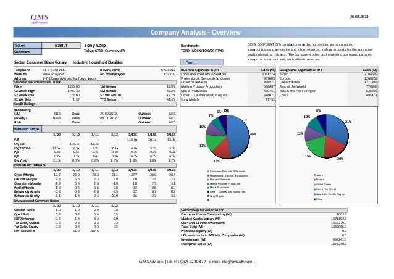The height and width of the screenshot is (279, 394).
Task: Click the Moody's rating row label
Action: 20,118
